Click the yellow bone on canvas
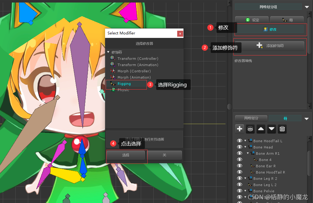Image resolution: width=313 pixels, height=203 pixels. tap(67, 175)
